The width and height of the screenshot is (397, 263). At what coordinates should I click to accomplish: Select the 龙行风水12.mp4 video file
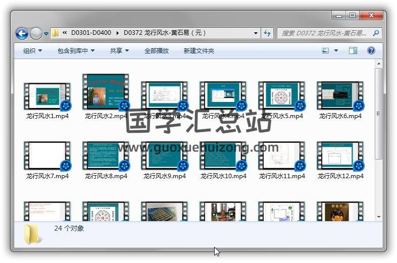tap(340, 157)
